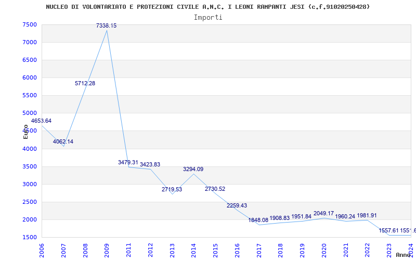Select the 1981.91 data label
Image resolution: width=416 pixels, height=260 pixels.
367,215
